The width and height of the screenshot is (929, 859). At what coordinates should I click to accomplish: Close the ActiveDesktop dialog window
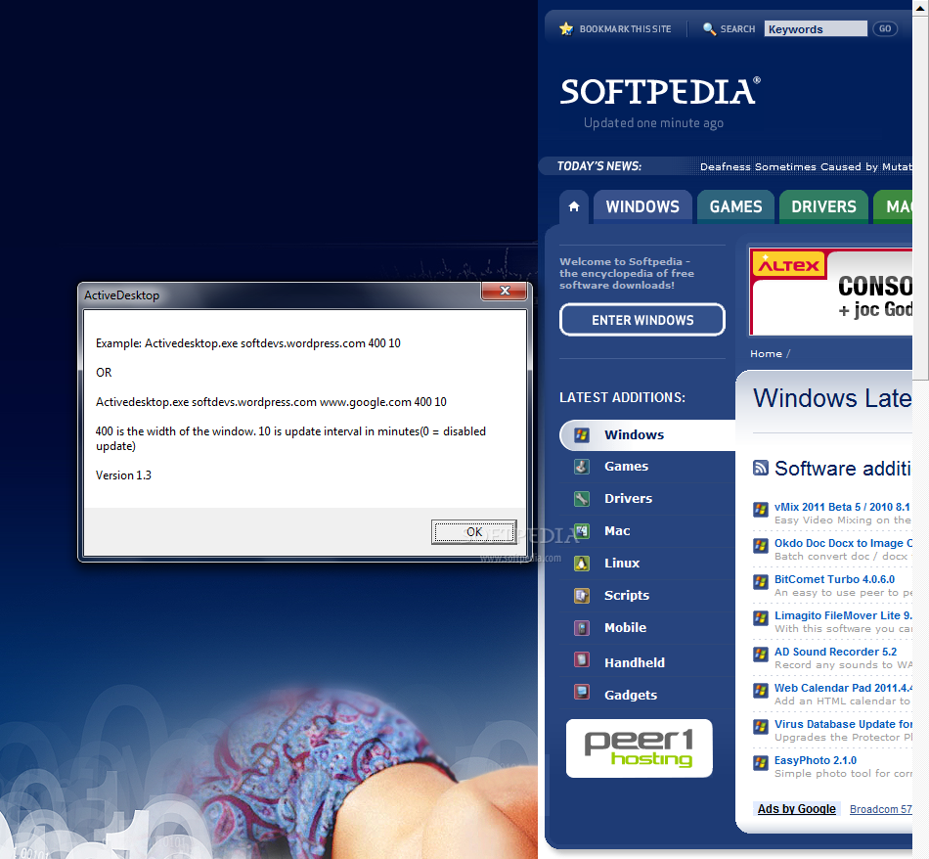pyautogui.click(x=505, y=291)
